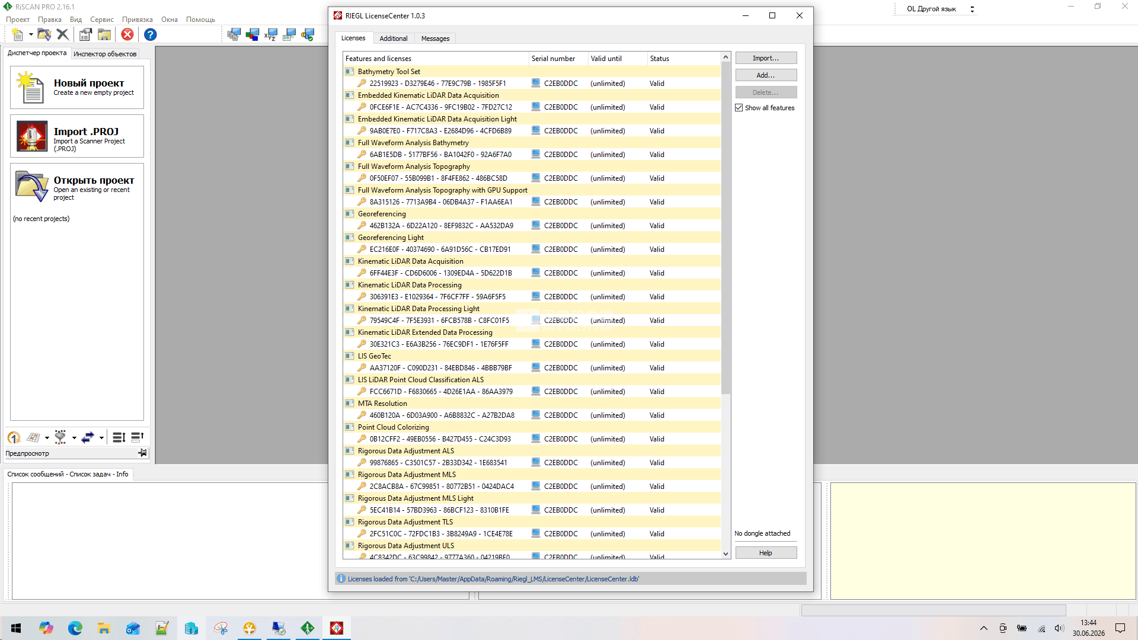This screenshot has height=640, width=1138.
Task: Click the XYZ coordinates window icon
Action: tap(271, 35)
